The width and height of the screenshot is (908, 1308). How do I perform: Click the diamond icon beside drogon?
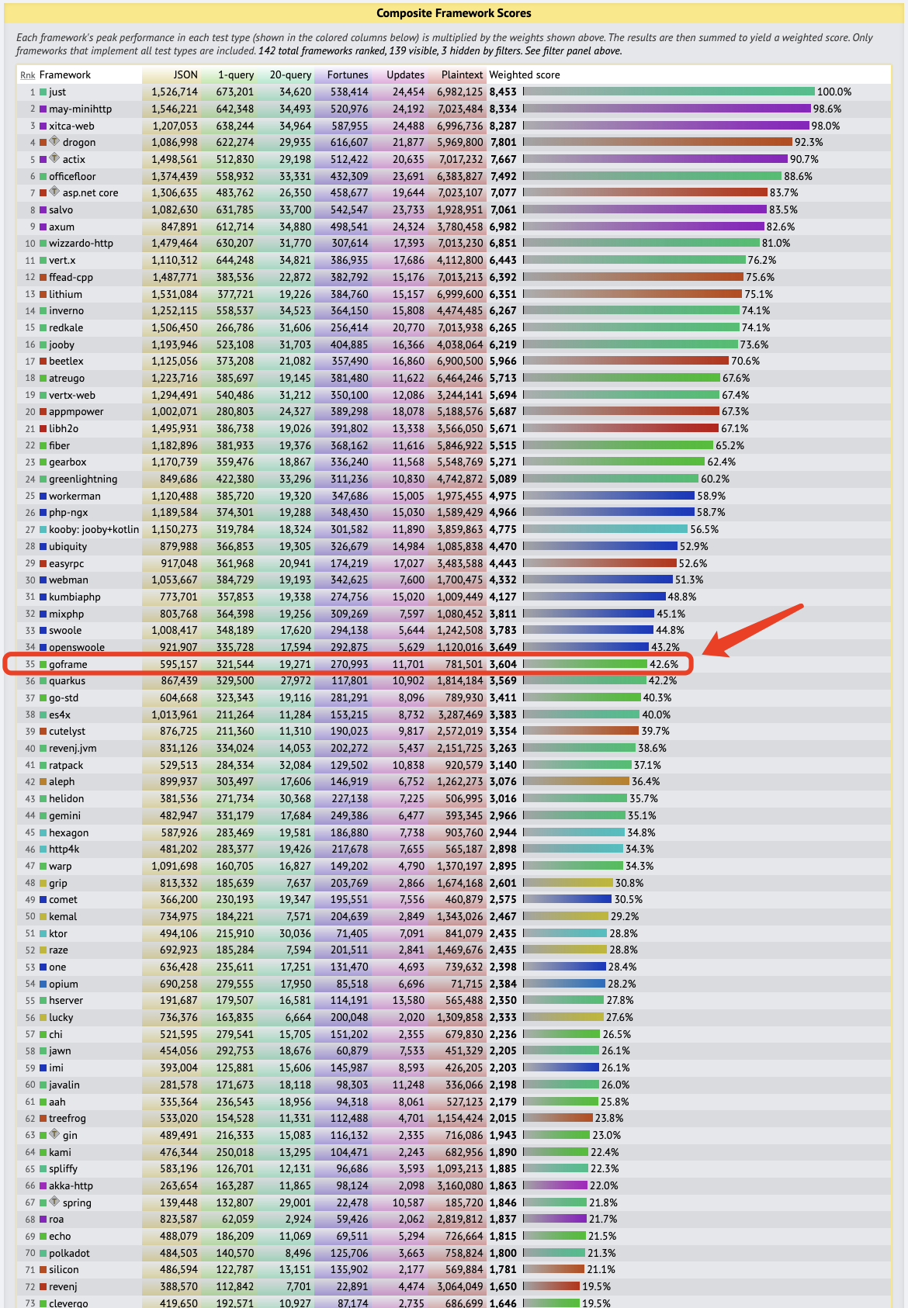(x=54, y=141)
